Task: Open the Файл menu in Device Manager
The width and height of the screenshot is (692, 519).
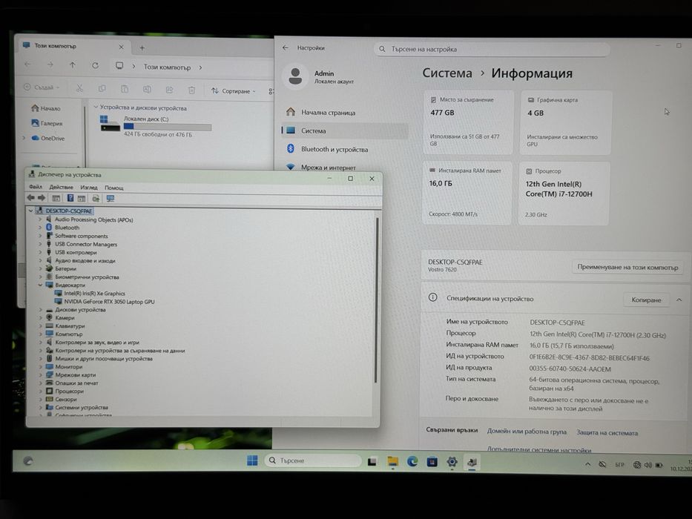Action: [36, 187]
